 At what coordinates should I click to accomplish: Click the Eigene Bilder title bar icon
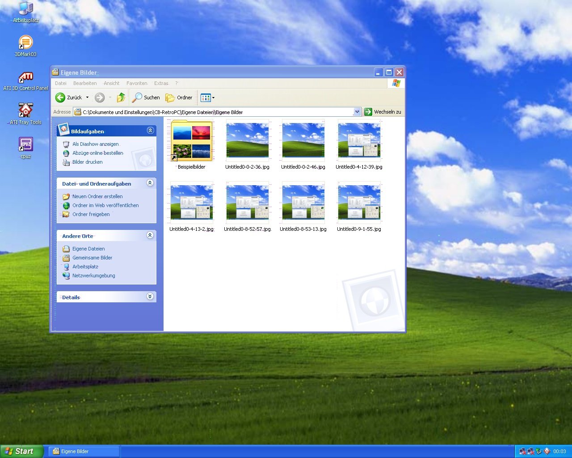coord(55,72)
